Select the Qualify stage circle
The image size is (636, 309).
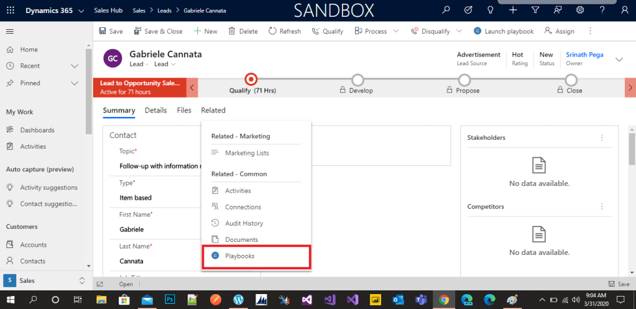pyautogui.click(x=251, y=80)
